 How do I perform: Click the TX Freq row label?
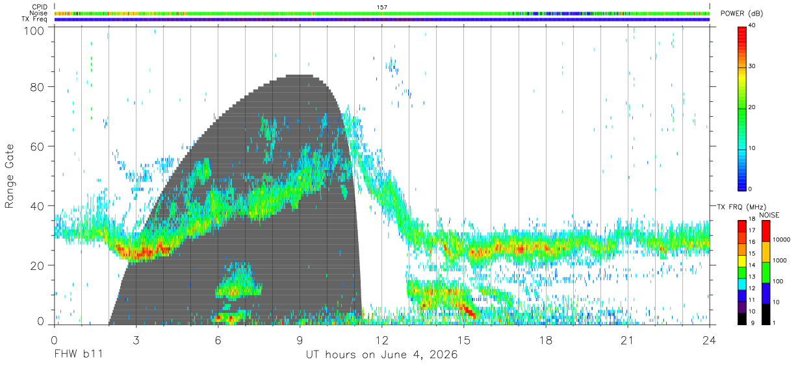(35, 19)
